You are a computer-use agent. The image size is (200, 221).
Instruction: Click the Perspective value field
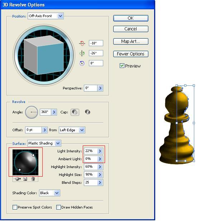[x=91, y=88]
